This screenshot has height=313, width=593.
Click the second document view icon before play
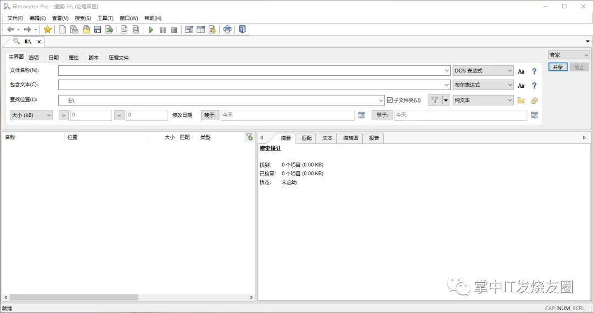tap(136, 30)
